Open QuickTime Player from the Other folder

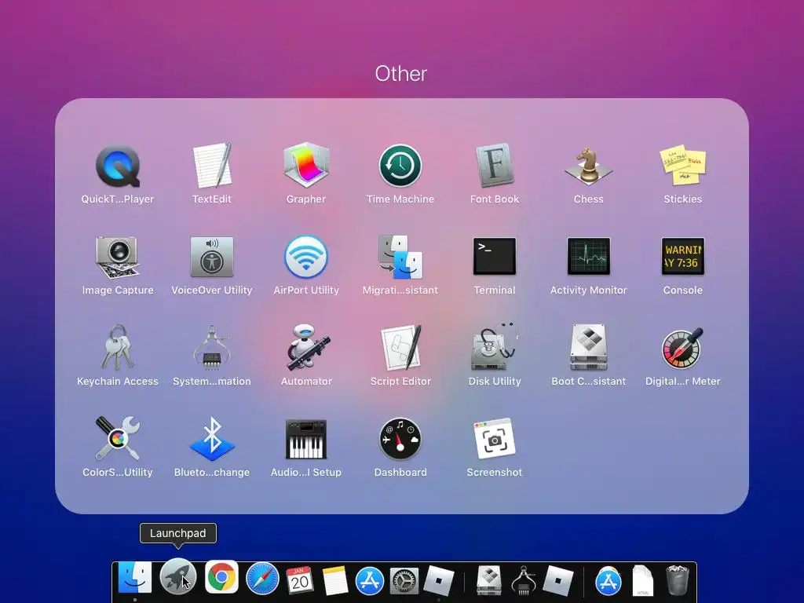coord(118,166)
